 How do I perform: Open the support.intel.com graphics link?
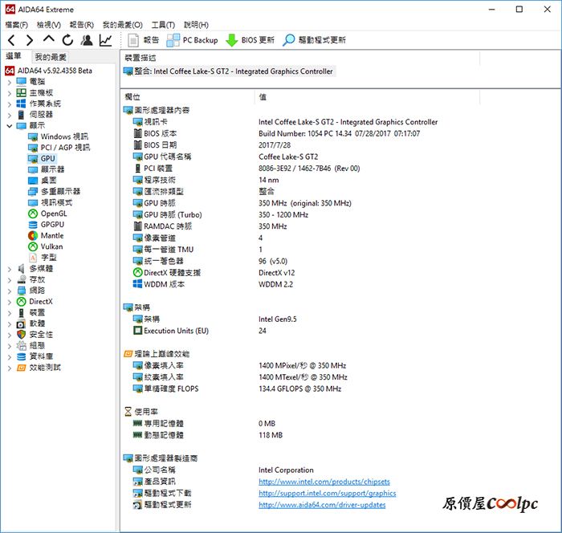(328, 493)
